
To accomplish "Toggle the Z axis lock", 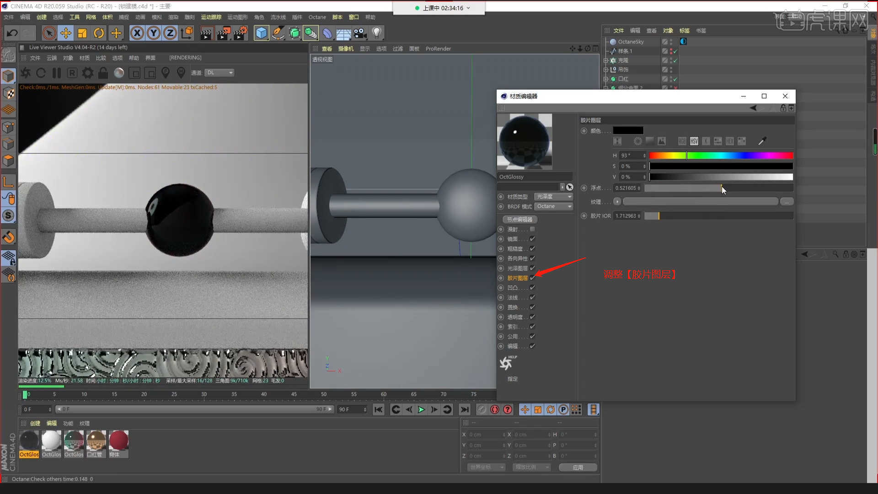I will pyautogui.click(x=170, y=33).
